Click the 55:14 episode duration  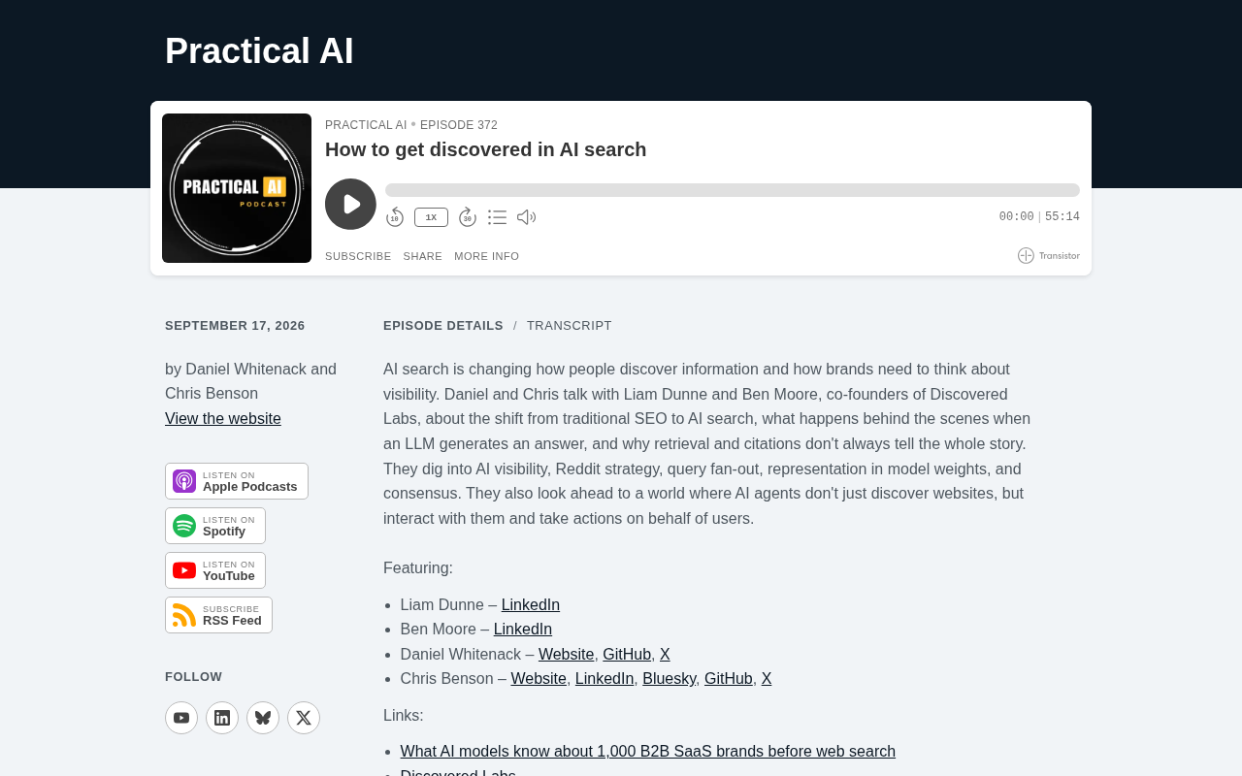tap(1062, 217)
